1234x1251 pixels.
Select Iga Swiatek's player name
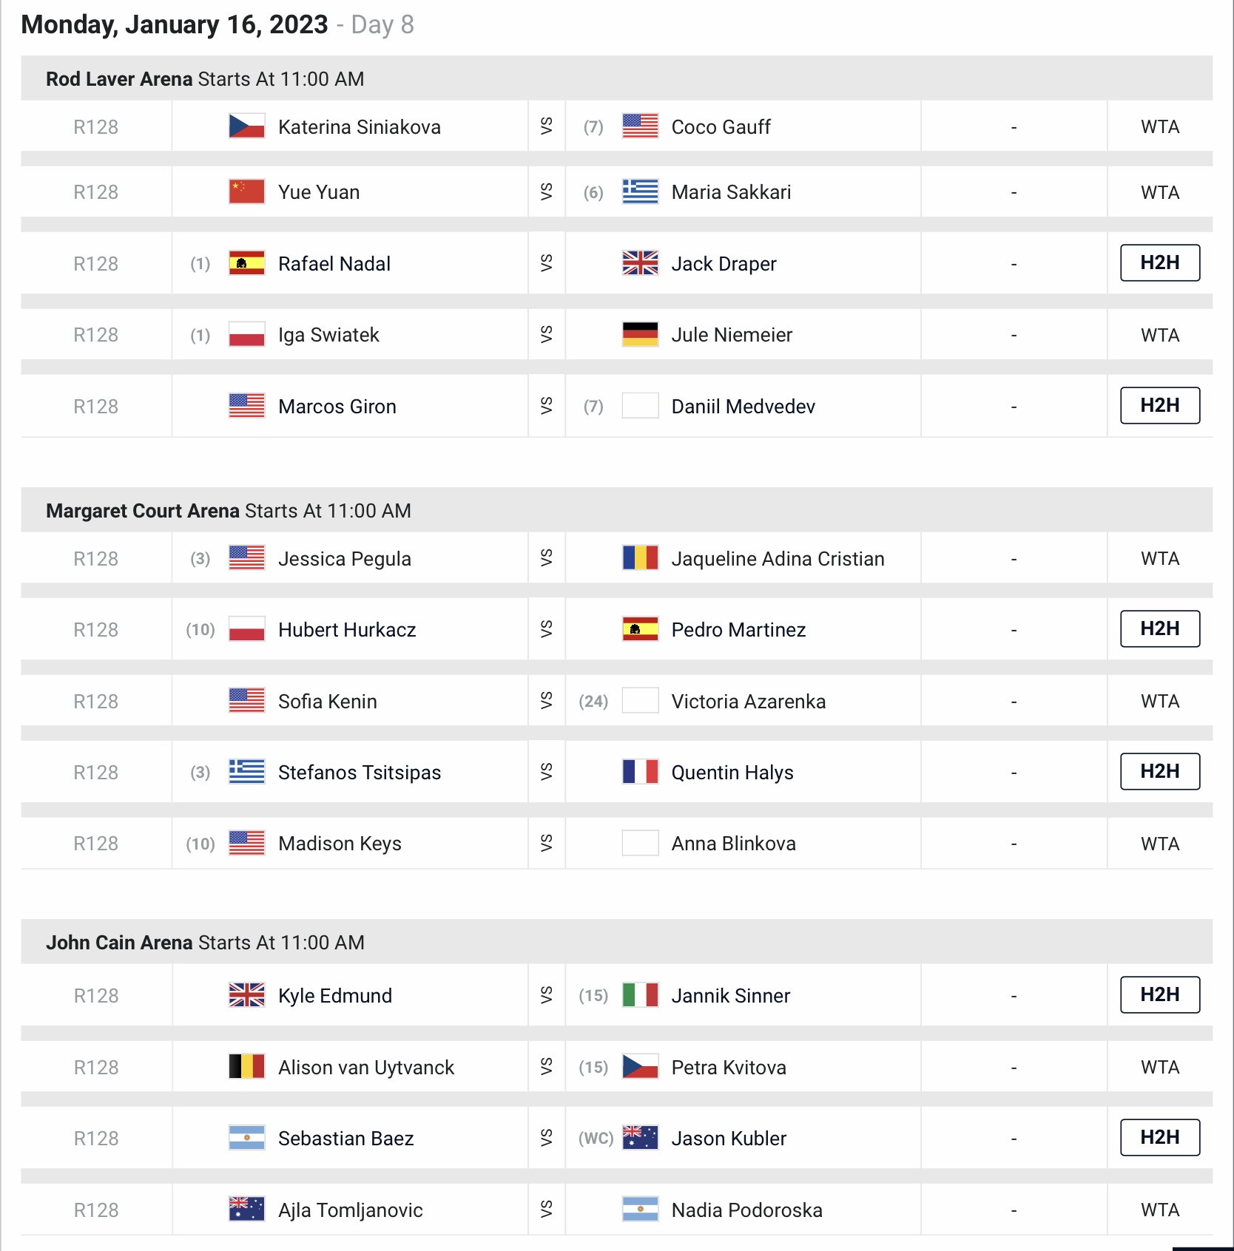tap(328, 335)
